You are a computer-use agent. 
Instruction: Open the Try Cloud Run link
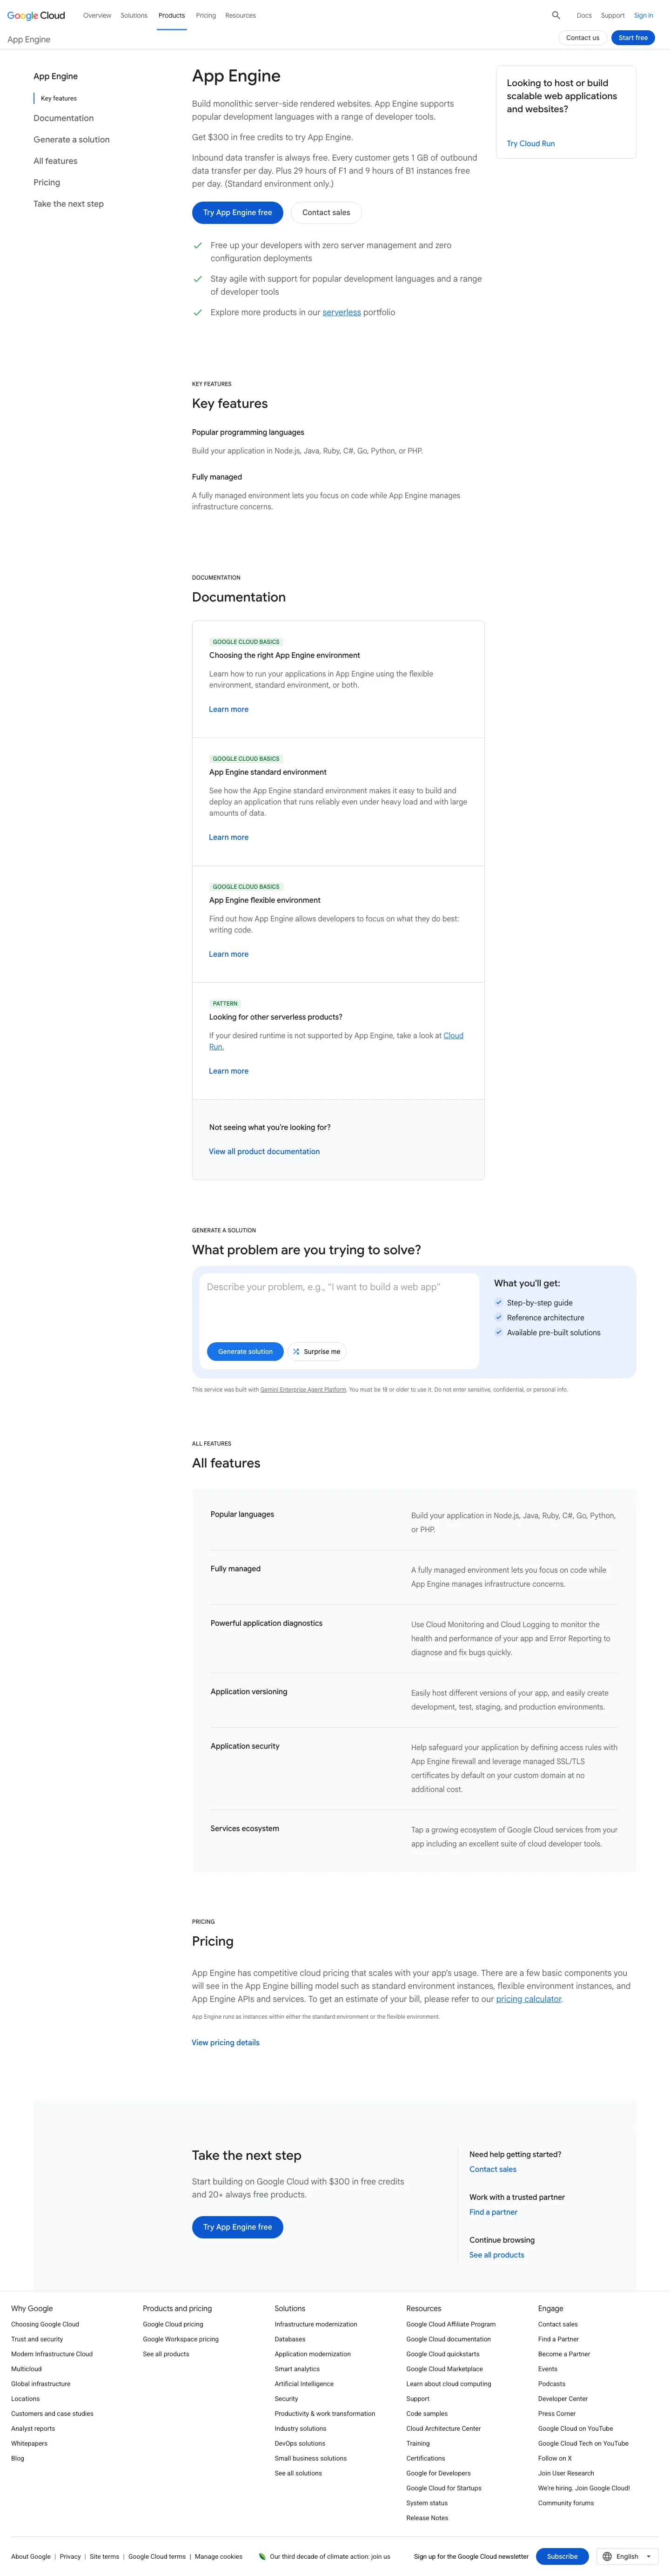coord(530,143)
